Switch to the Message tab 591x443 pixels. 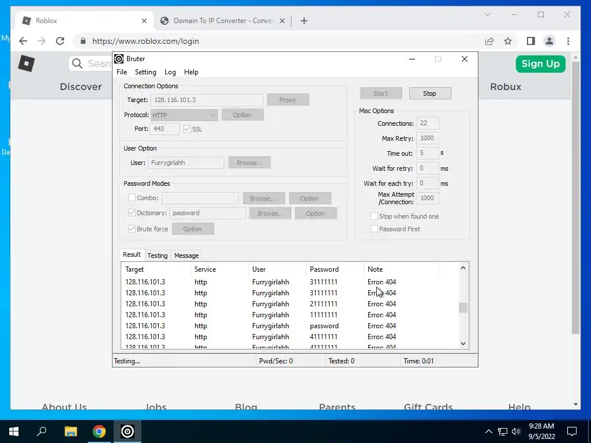coord(186,256)
